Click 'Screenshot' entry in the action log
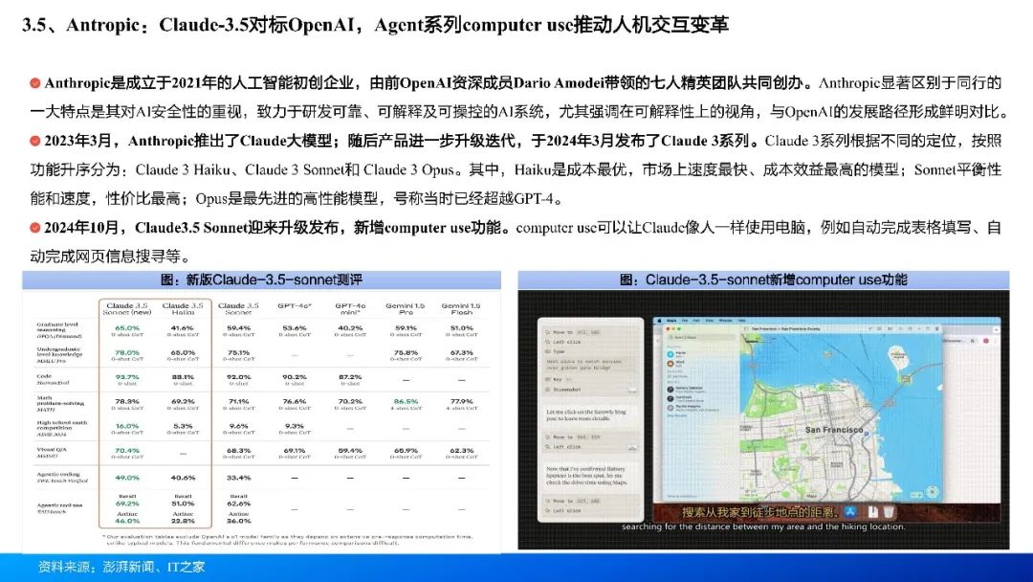This screenshot has height=582, width=1033. pos(566,390)
